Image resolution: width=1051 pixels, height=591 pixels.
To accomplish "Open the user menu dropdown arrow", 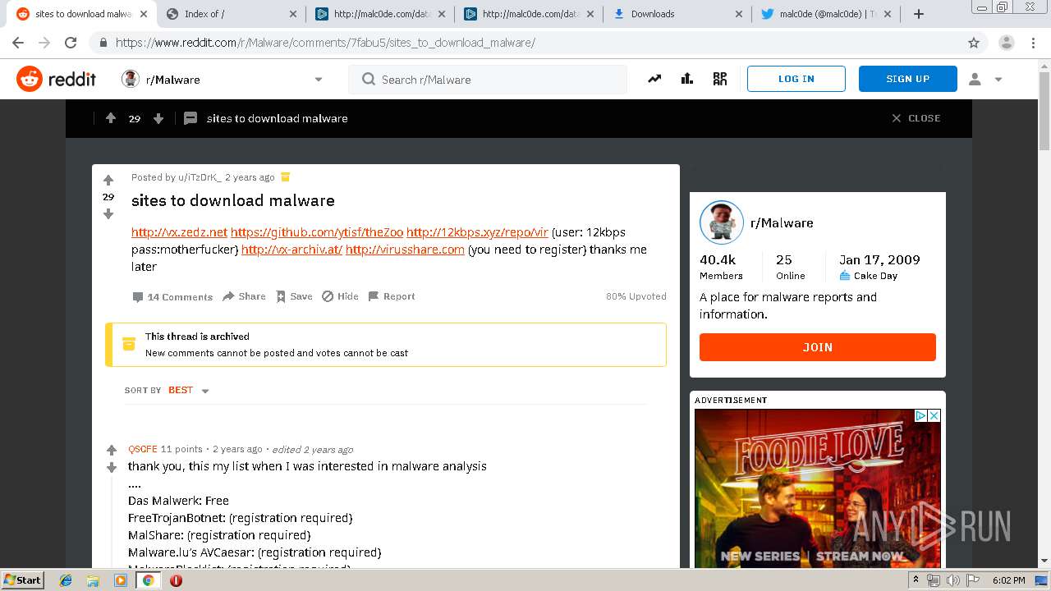I will (x=998, y=80).
